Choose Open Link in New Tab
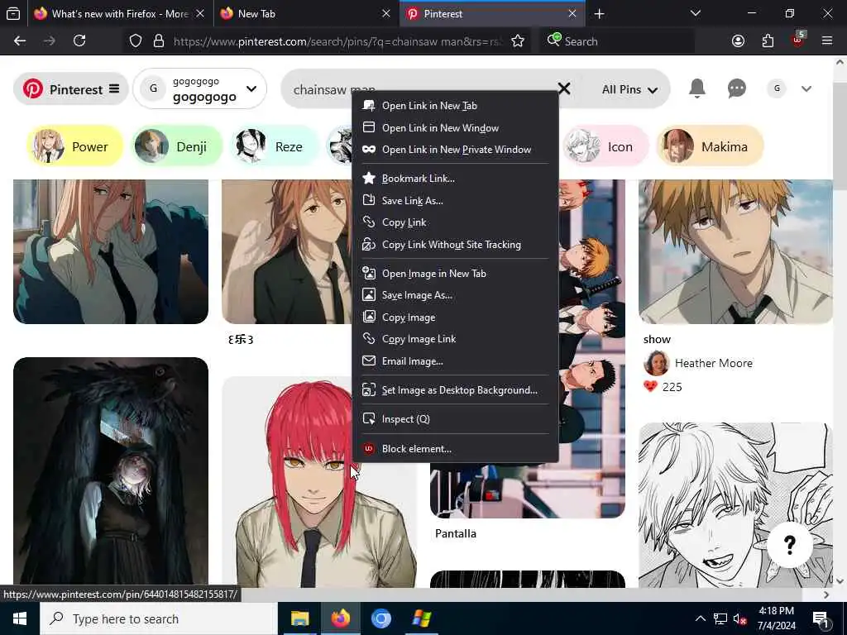The image size is (847, 635). tap(455, 106)
